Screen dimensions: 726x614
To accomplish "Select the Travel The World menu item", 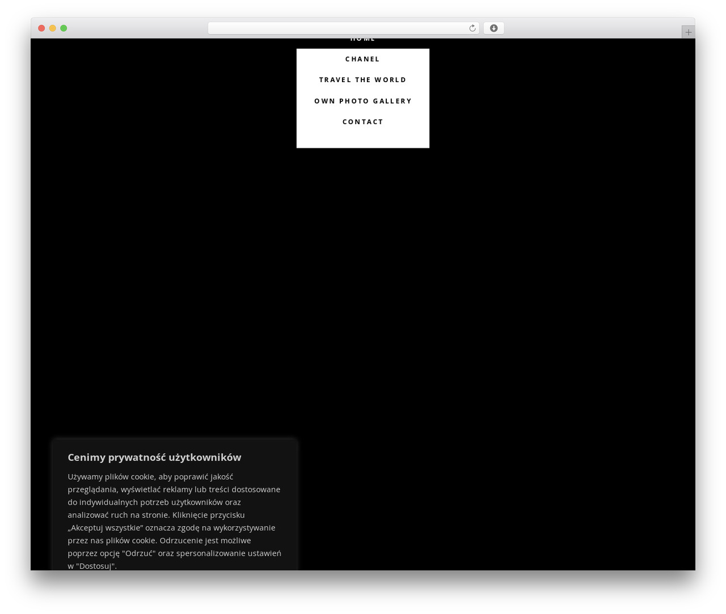I will [362, 80].
